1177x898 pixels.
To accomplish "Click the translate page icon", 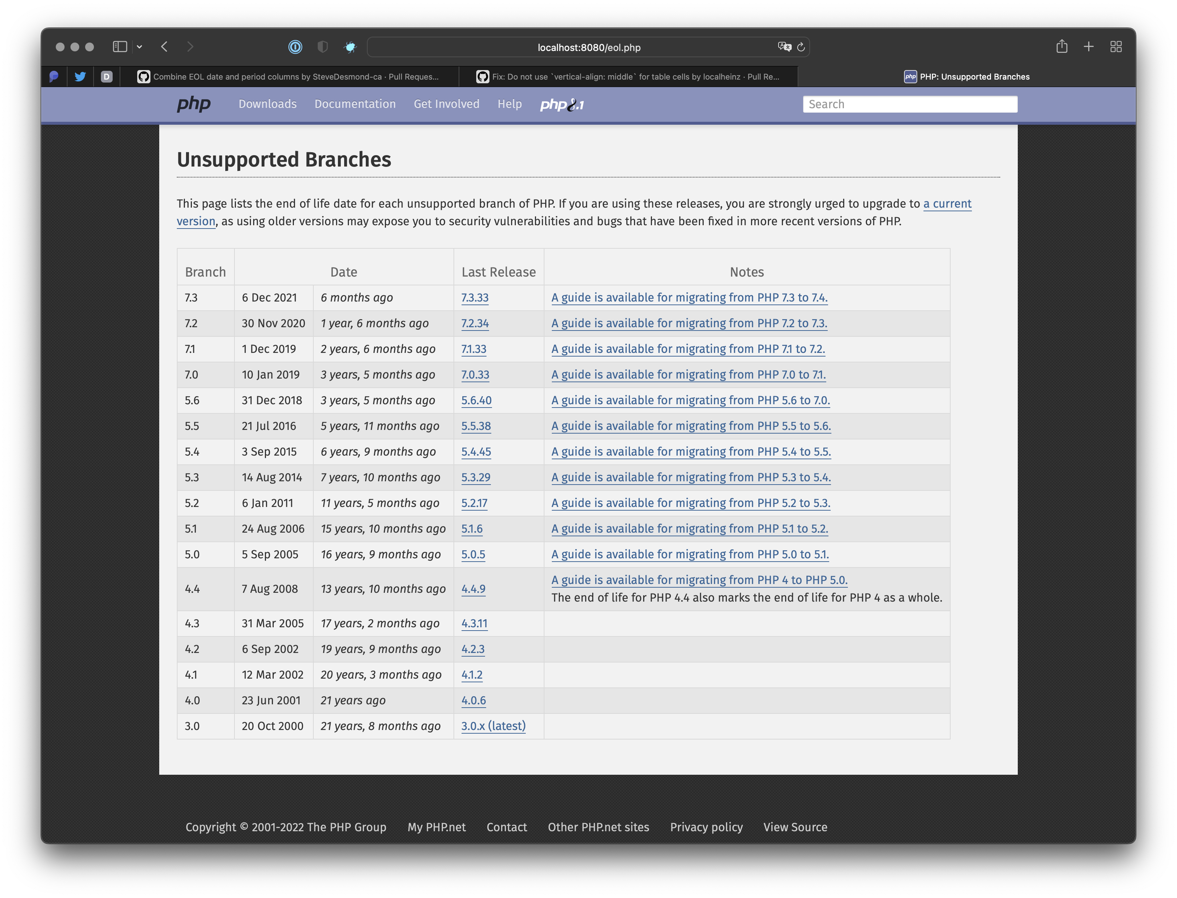I will coord(784,47).
